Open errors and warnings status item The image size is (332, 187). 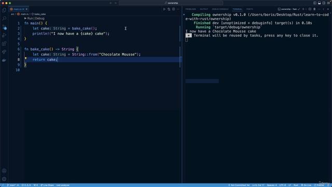pos(26,185)
